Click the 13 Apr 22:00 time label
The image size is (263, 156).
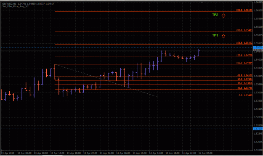(90, 153)
